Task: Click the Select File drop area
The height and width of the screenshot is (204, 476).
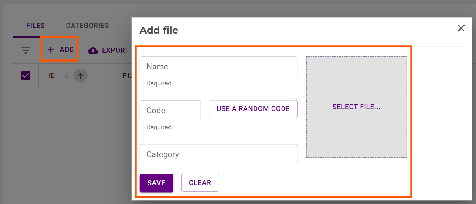Action: (x=356, y=107)
